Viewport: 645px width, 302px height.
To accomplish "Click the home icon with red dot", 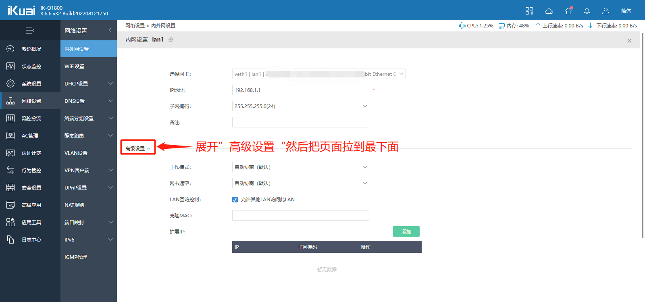I will click(568, 11).
